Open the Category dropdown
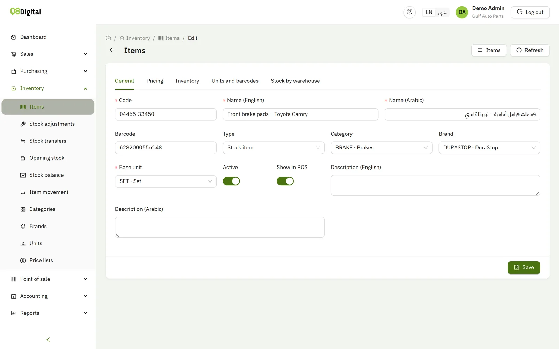Viewport: 559px width, 349px height. 382,148
